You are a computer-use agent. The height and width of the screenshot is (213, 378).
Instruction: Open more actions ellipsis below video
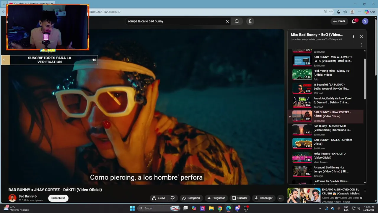(x=281, y=198)
